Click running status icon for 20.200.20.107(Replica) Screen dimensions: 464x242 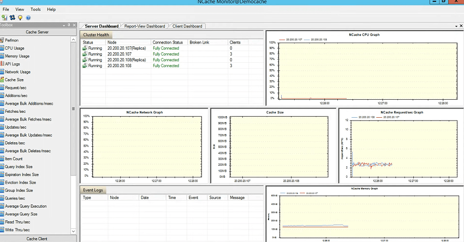point(85,48)
